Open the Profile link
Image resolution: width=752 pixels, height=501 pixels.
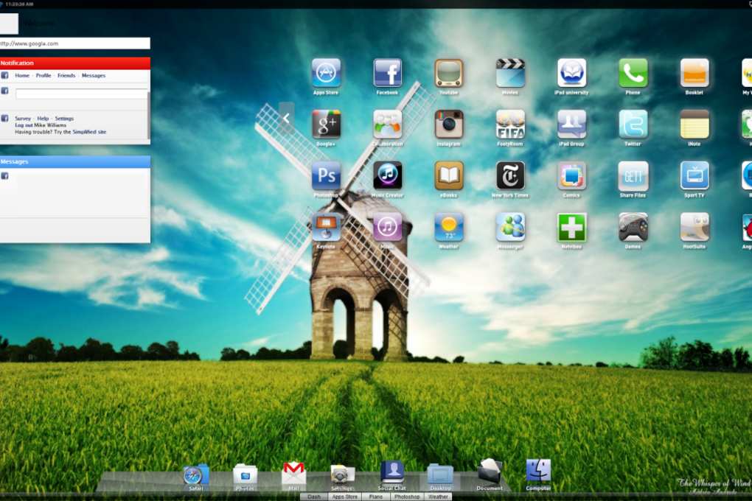tap(43, 75)
